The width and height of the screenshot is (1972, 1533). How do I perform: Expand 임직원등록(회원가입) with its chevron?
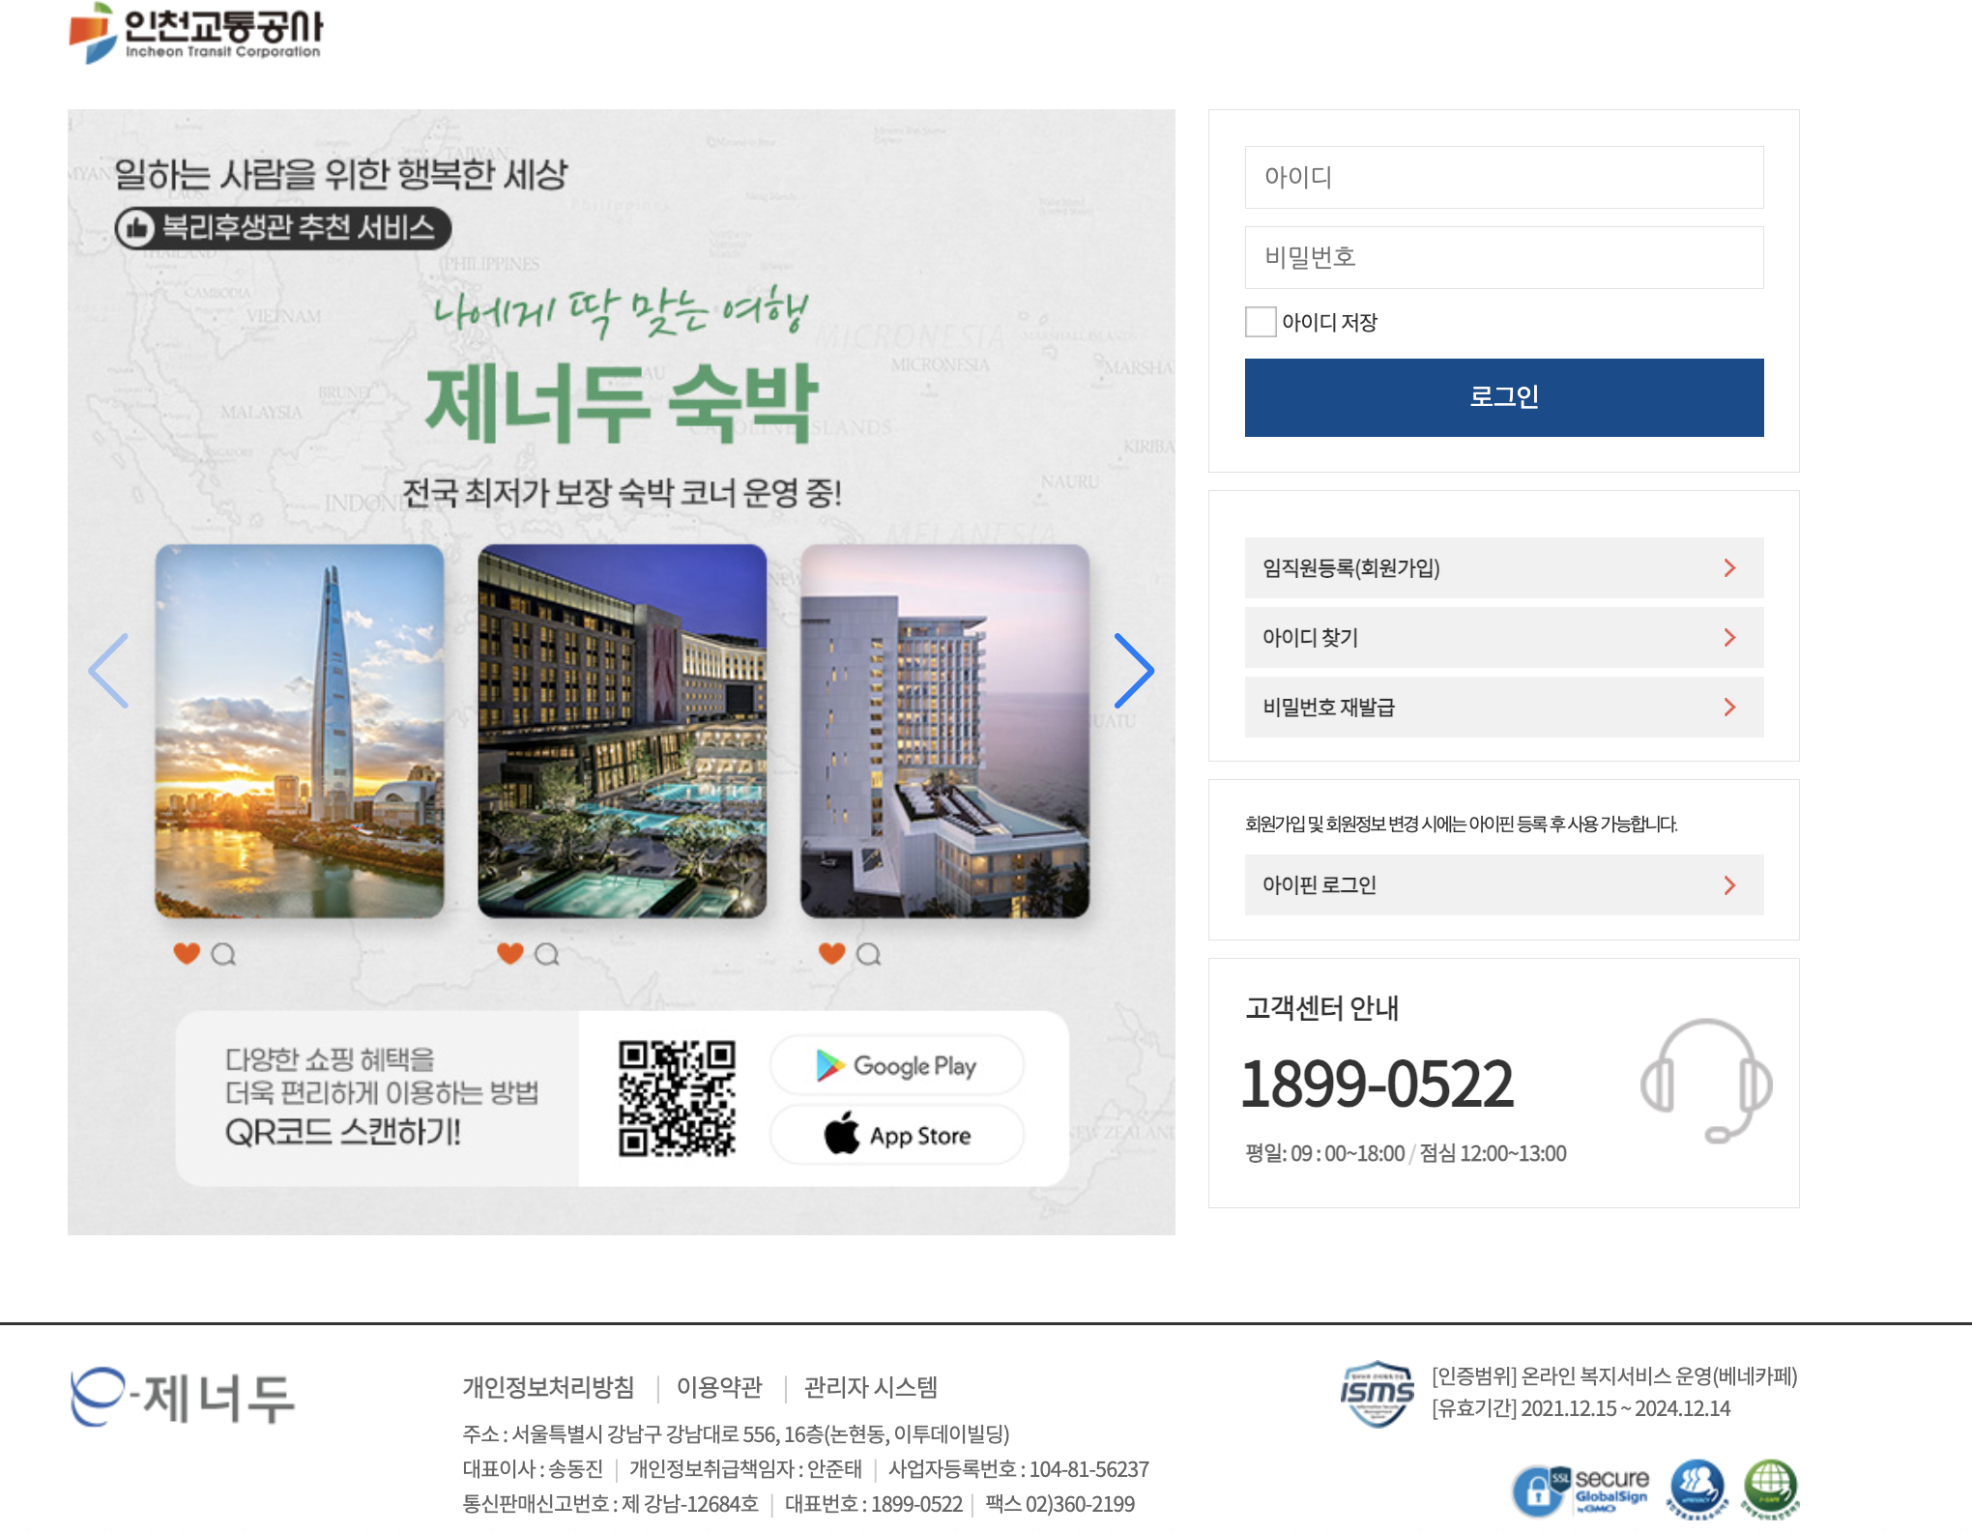[x=1729, y=568]
